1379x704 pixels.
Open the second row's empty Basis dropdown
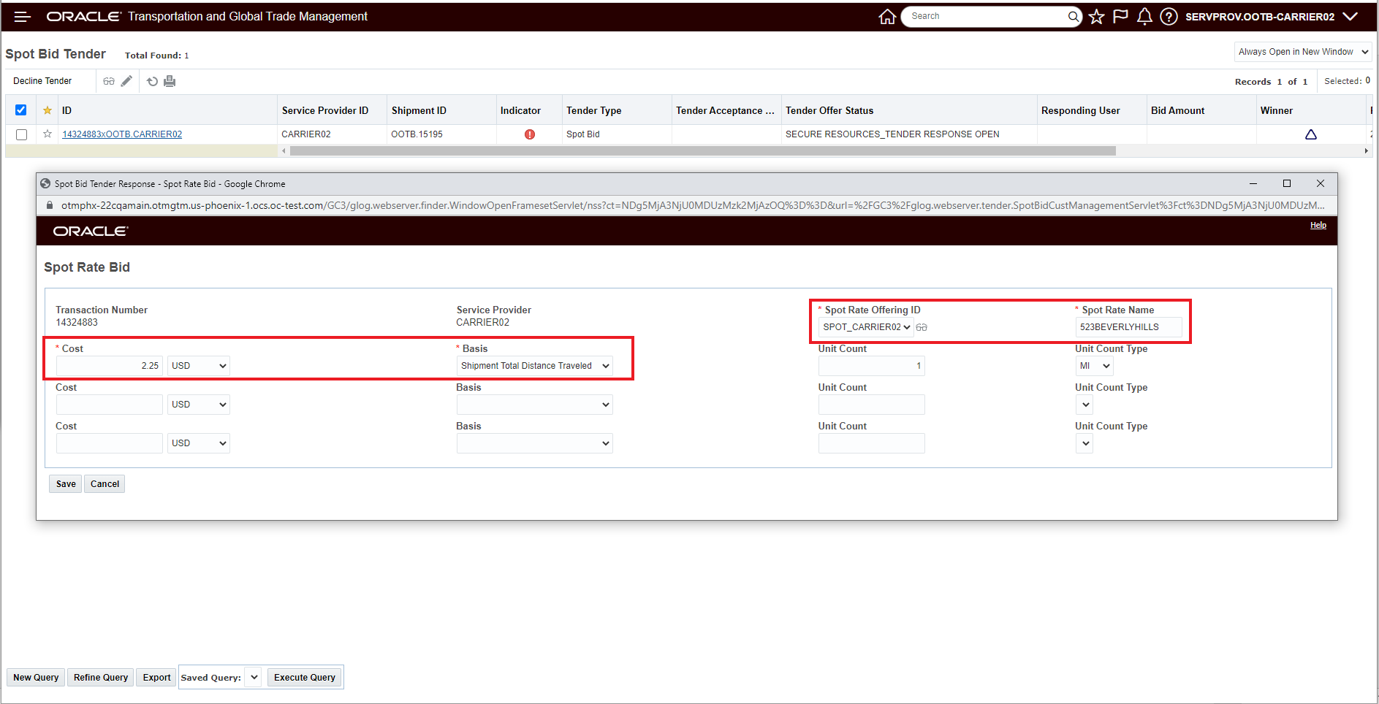pos(535,405)
